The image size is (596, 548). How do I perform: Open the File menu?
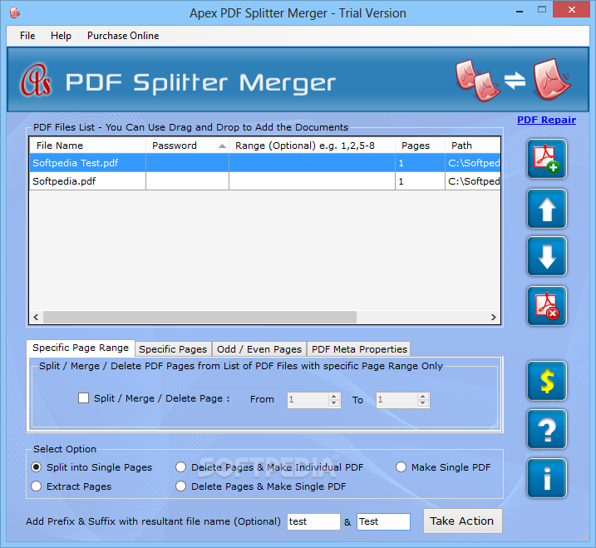pos(27,36)
